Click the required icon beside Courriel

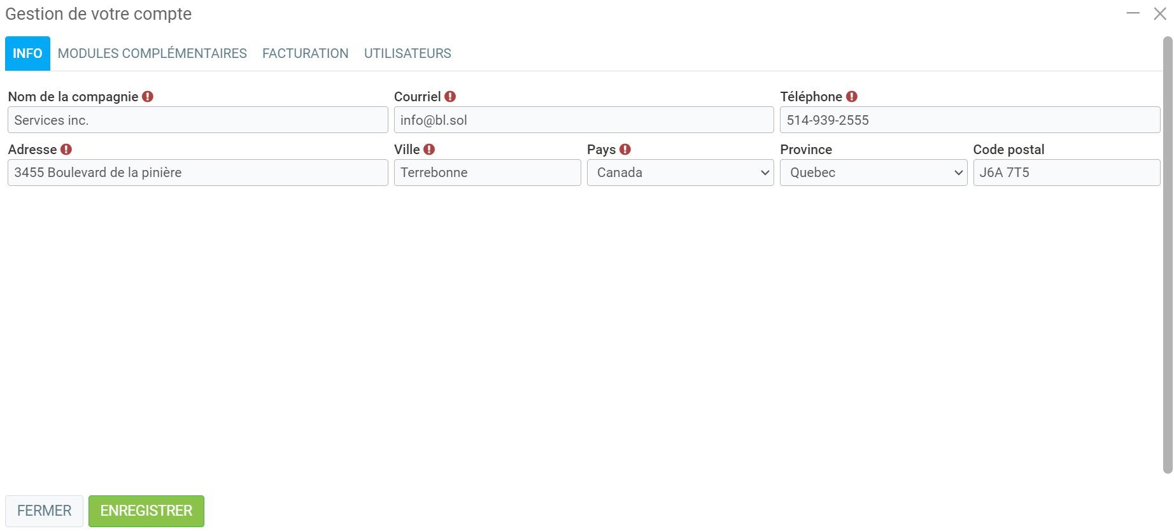click(x=450, y=97)
